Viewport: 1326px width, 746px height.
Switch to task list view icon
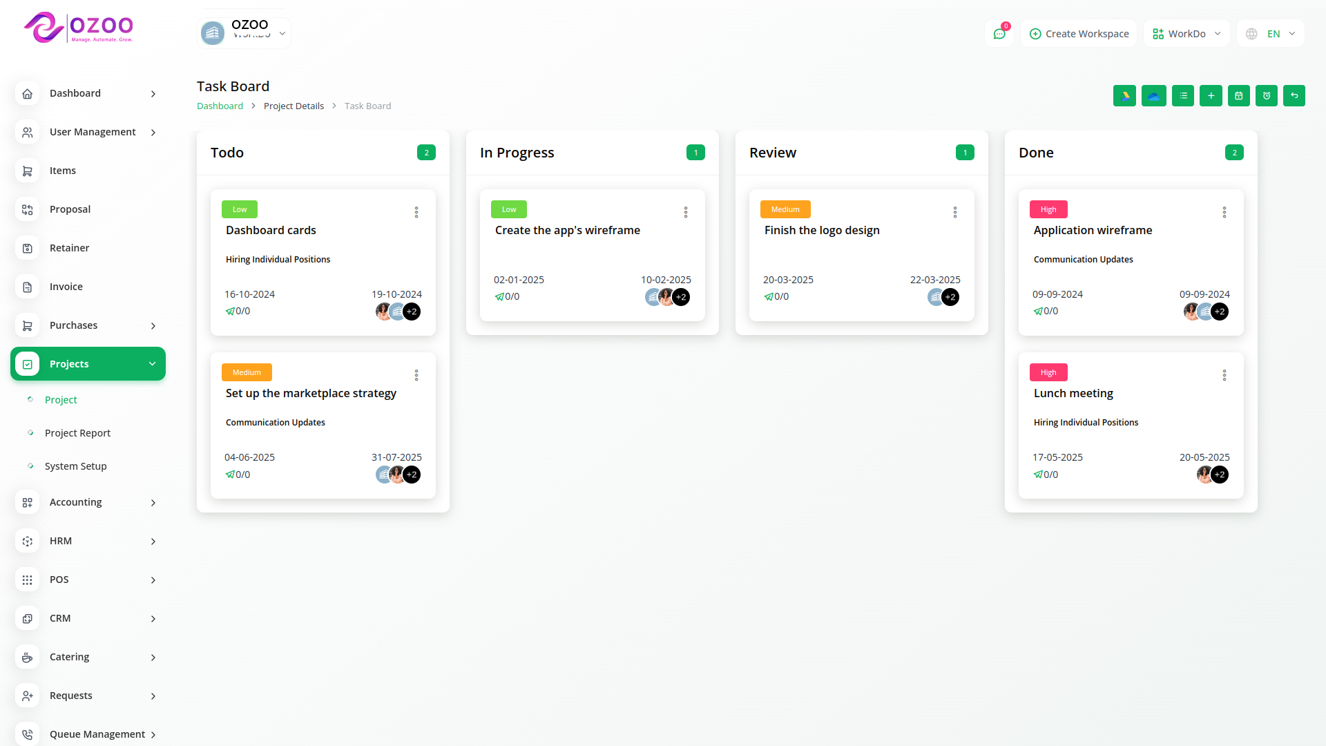pyautogui.click(x=1183, y=96)
